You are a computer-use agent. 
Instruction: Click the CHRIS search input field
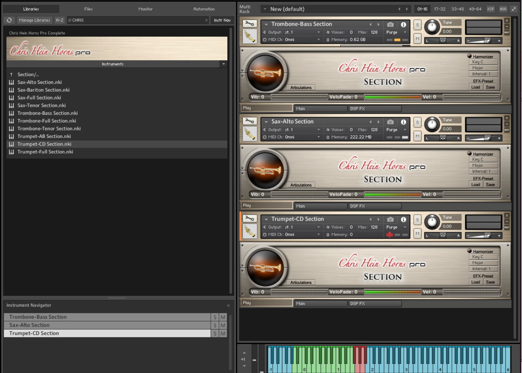tap(138, 20)
